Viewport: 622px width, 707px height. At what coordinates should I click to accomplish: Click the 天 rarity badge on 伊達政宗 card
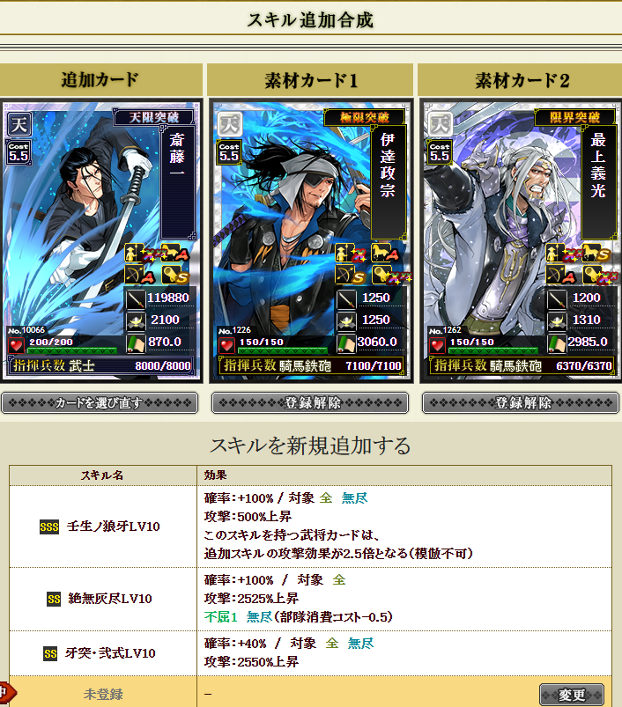pos(230,124)
